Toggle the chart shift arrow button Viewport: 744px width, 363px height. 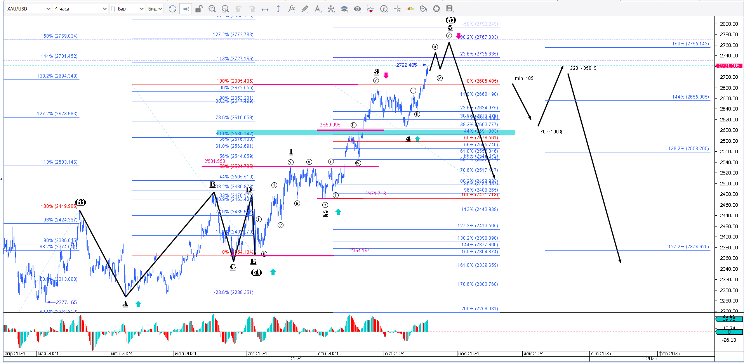pyautogui.click(x=186, y=9)
